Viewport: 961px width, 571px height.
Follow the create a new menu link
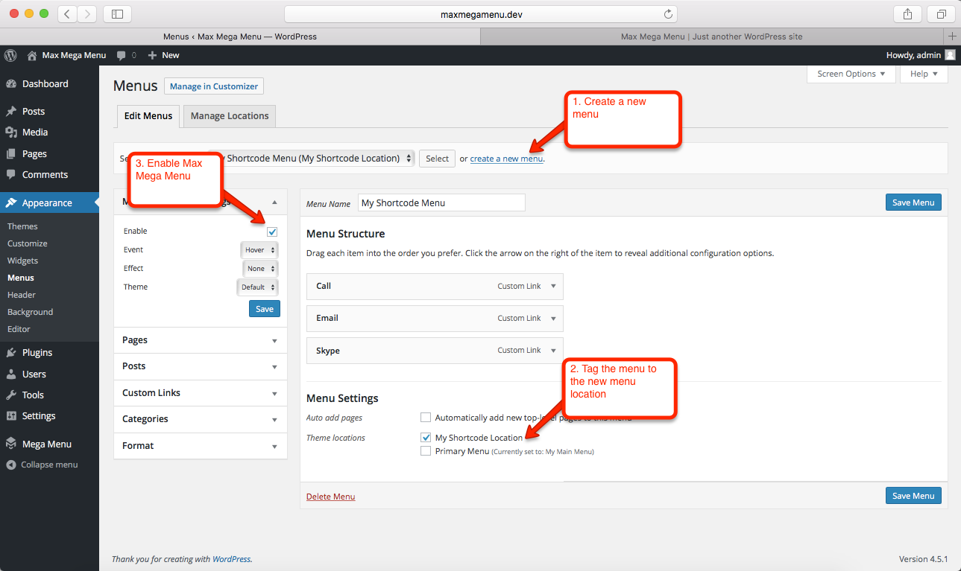click(506, 159)
